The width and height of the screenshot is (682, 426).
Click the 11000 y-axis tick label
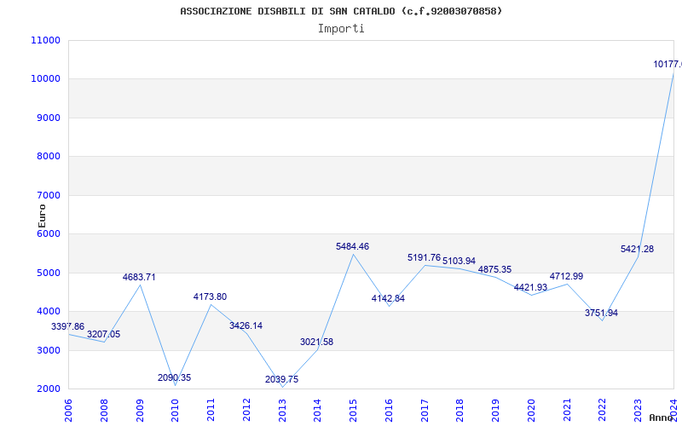point(46,40)
